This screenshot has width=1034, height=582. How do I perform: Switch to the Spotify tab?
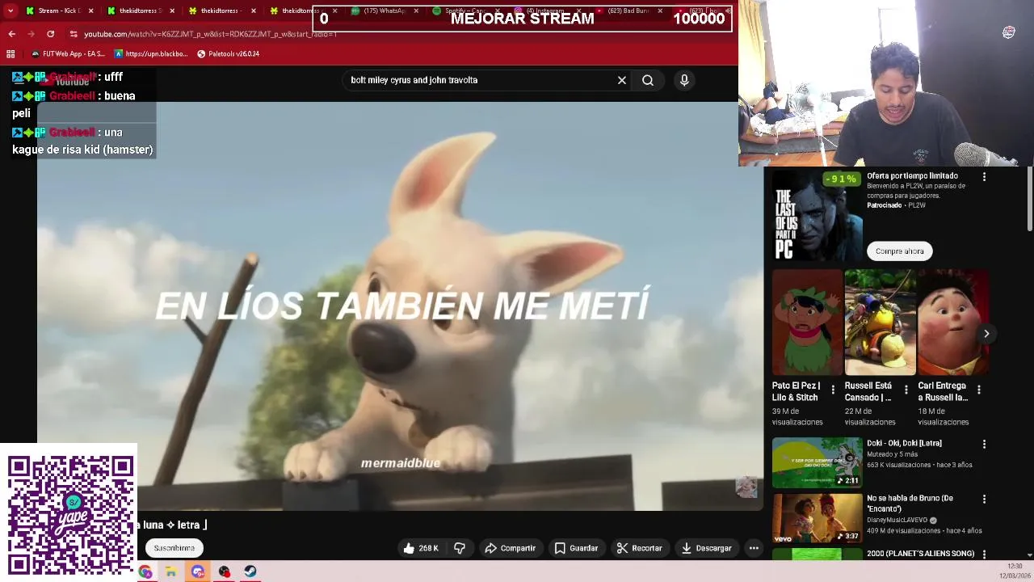point(464,11)
